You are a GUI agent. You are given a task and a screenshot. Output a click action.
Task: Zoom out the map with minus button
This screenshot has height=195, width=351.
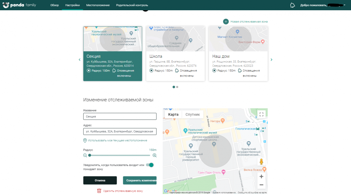coord(261,185)
